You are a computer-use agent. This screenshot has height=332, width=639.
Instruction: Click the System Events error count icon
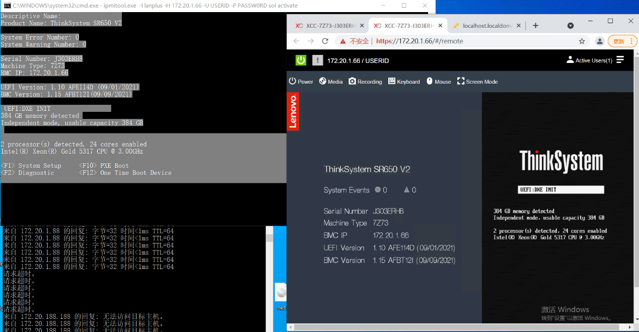[378, 190]
